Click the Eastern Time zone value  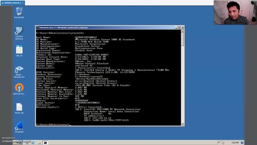(103, 85)
